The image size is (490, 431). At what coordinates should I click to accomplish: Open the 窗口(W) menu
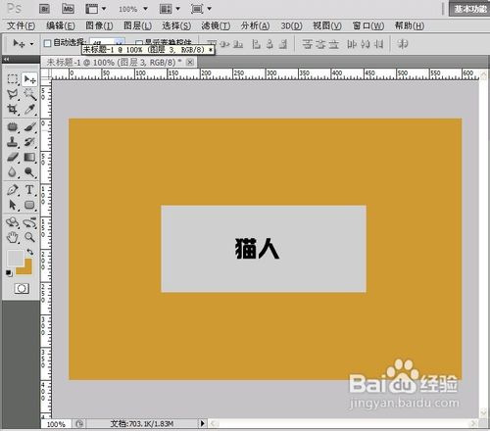point(368,25)
